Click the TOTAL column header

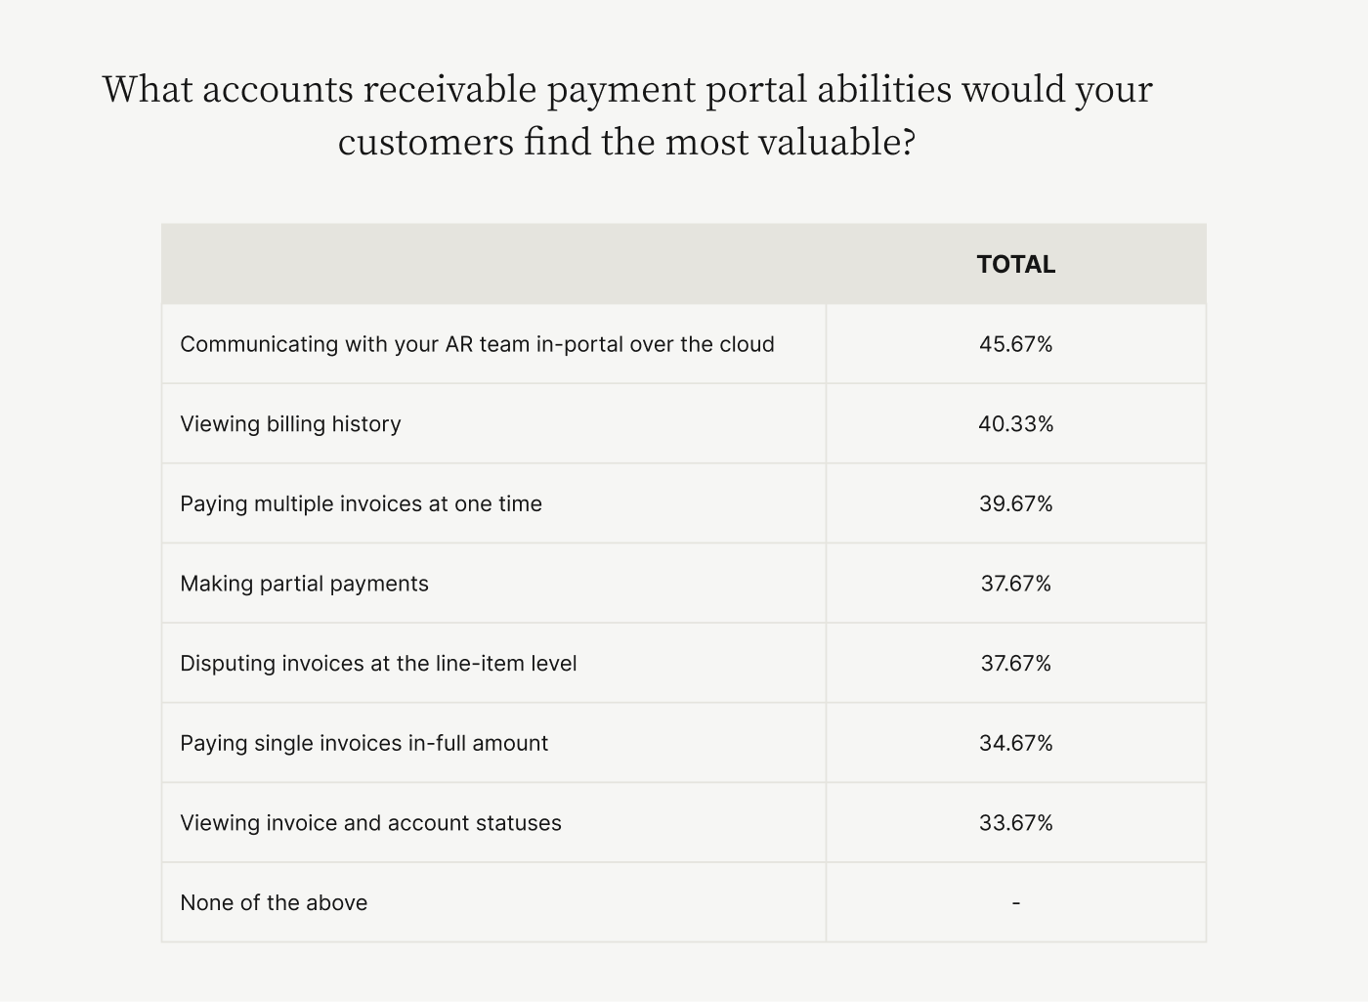pyautogui.click(x=1015, y=264)
